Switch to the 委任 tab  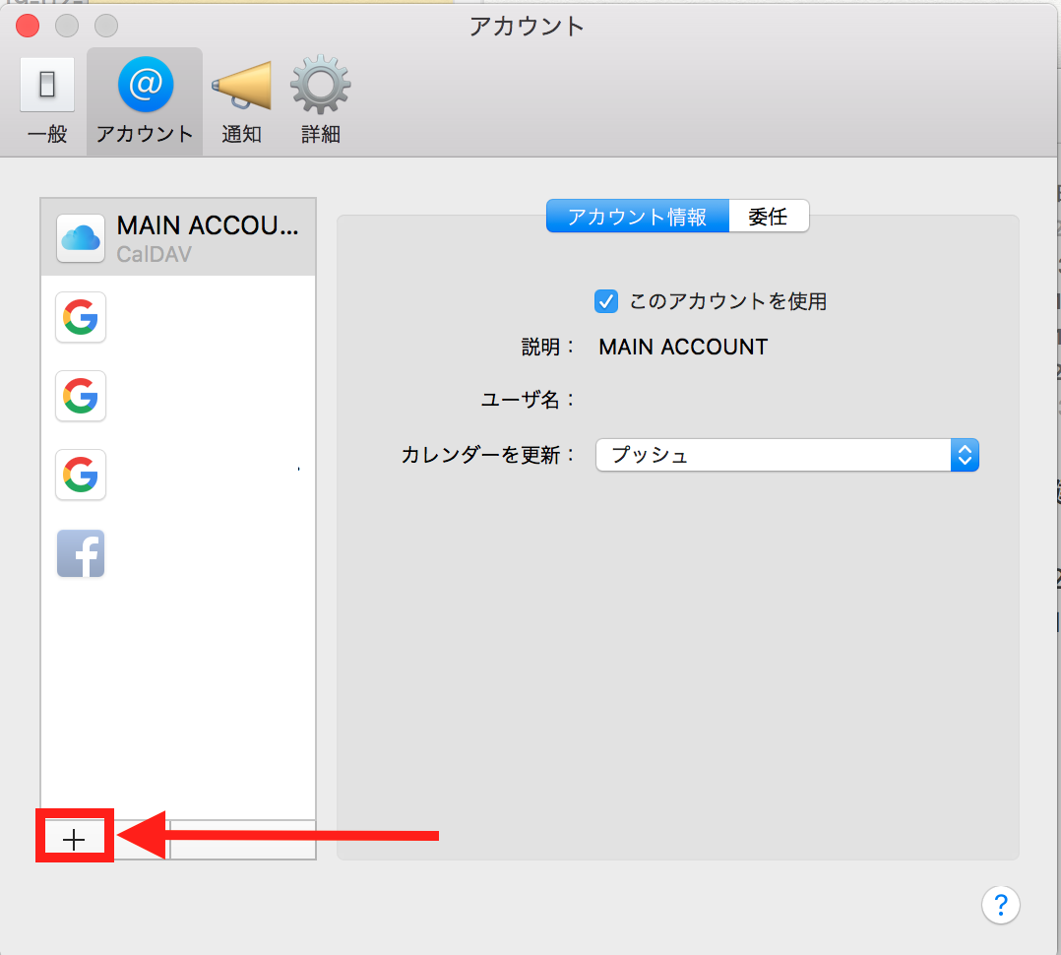(770, 216)
